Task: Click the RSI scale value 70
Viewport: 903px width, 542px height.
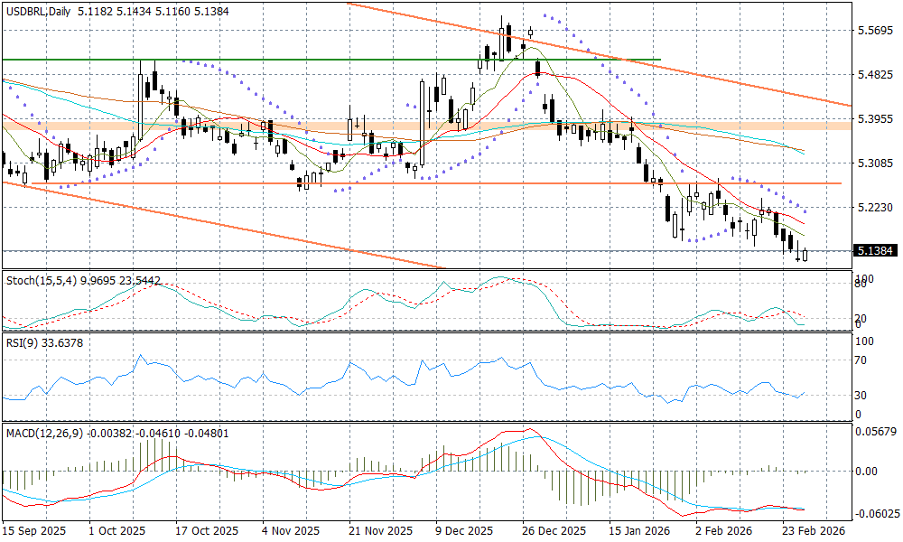Action: tap(861, 360)
